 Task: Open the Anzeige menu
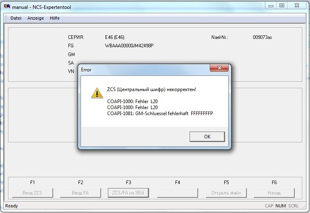35,18
